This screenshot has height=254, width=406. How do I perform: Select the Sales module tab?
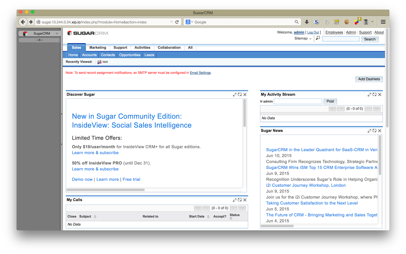point(76,47)
